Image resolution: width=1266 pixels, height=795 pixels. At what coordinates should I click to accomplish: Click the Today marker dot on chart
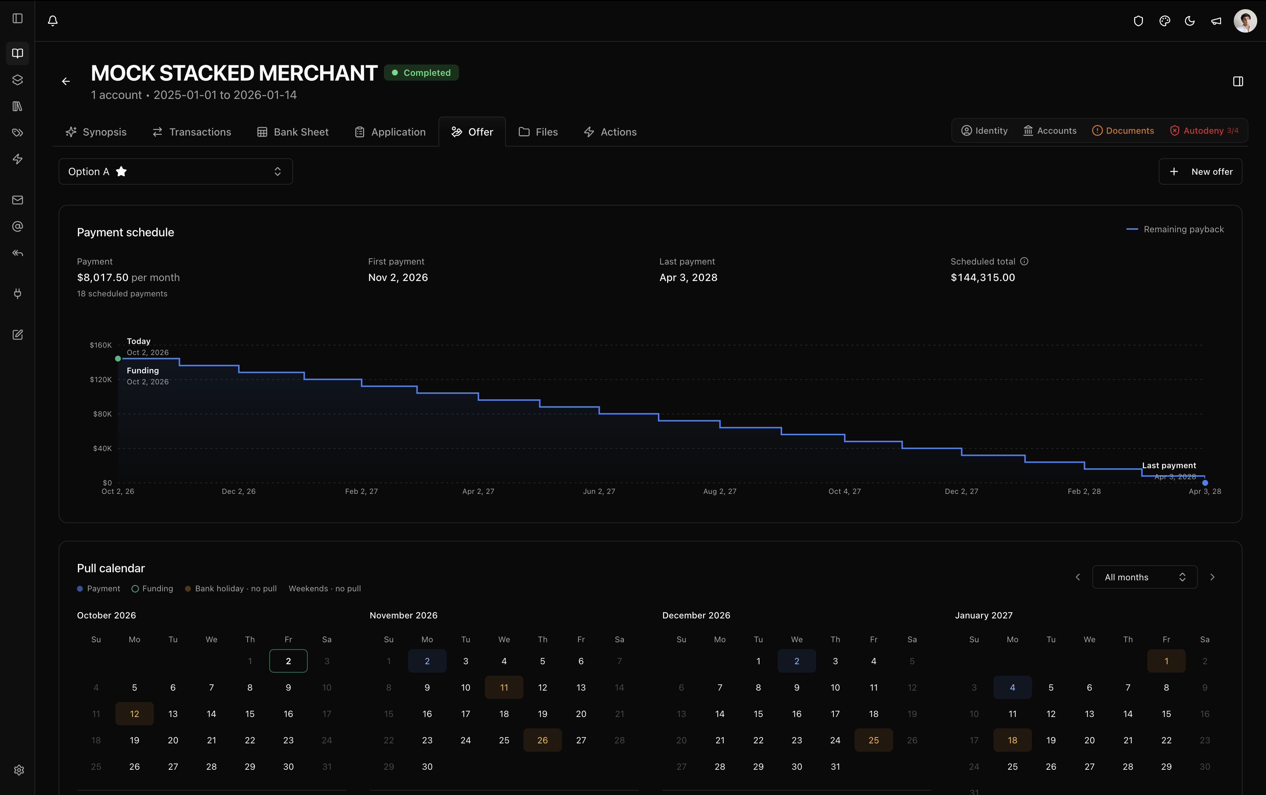coord(118,359)
